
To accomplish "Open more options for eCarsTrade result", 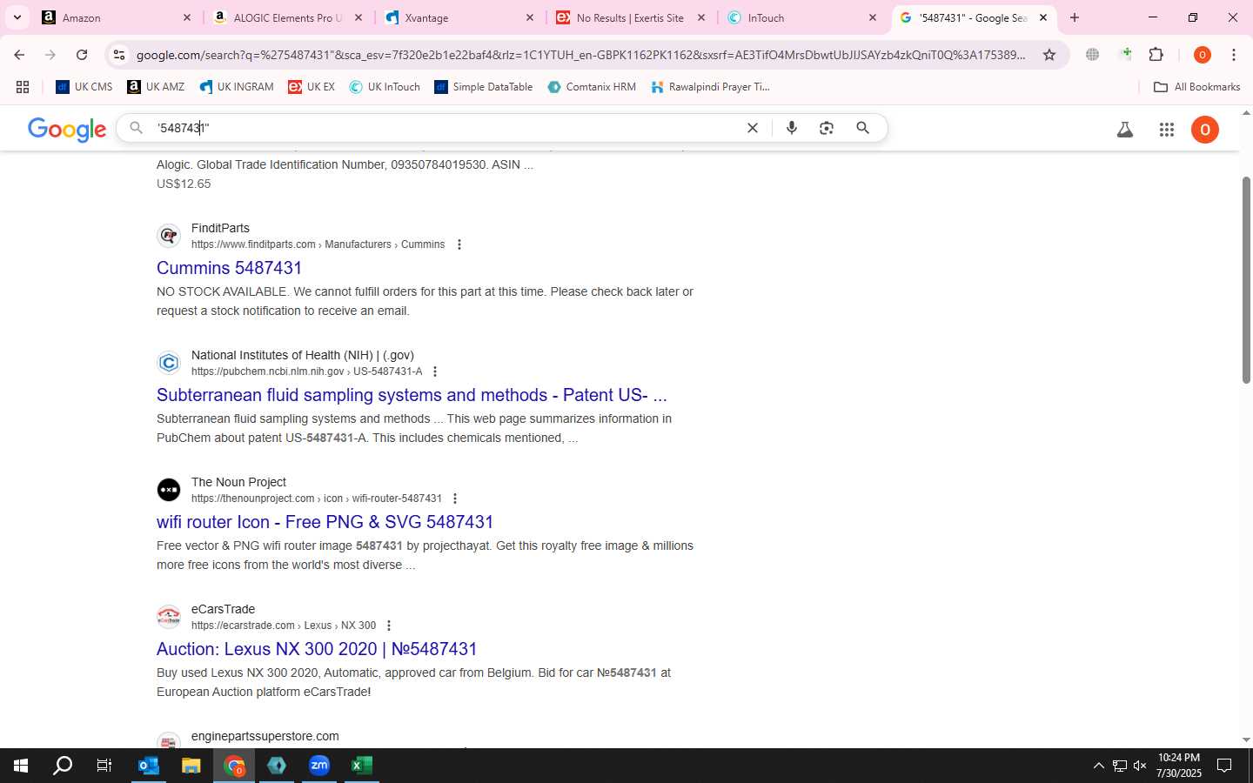I will [389, 626].
